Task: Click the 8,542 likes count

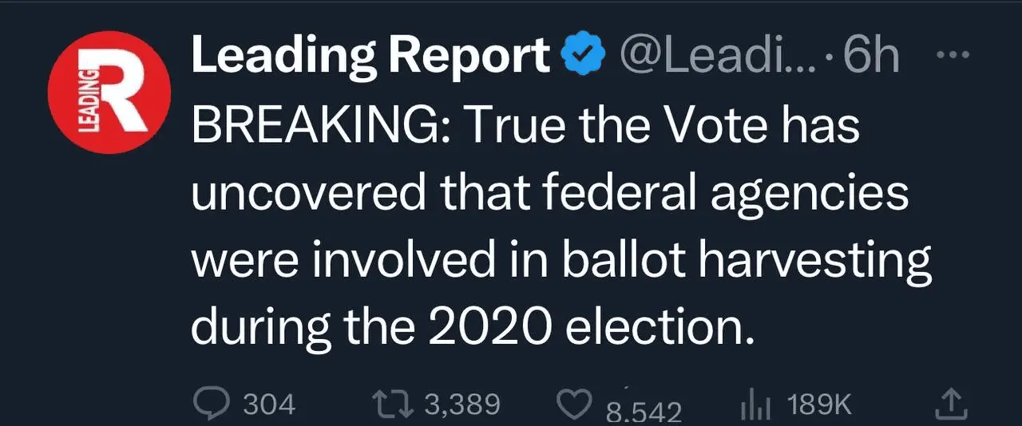Action: coord(644,411)
